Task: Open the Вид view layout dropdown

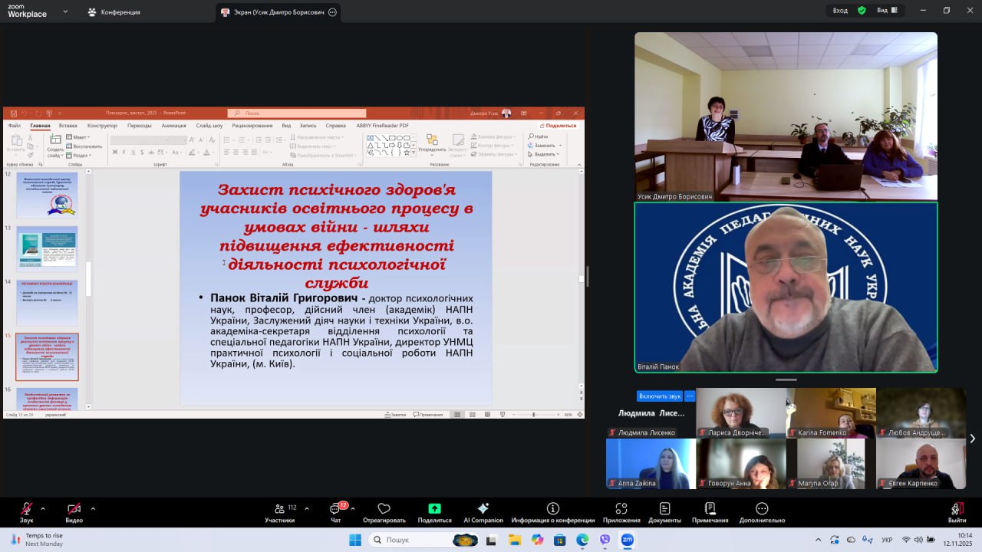Action: click(888, 11)
